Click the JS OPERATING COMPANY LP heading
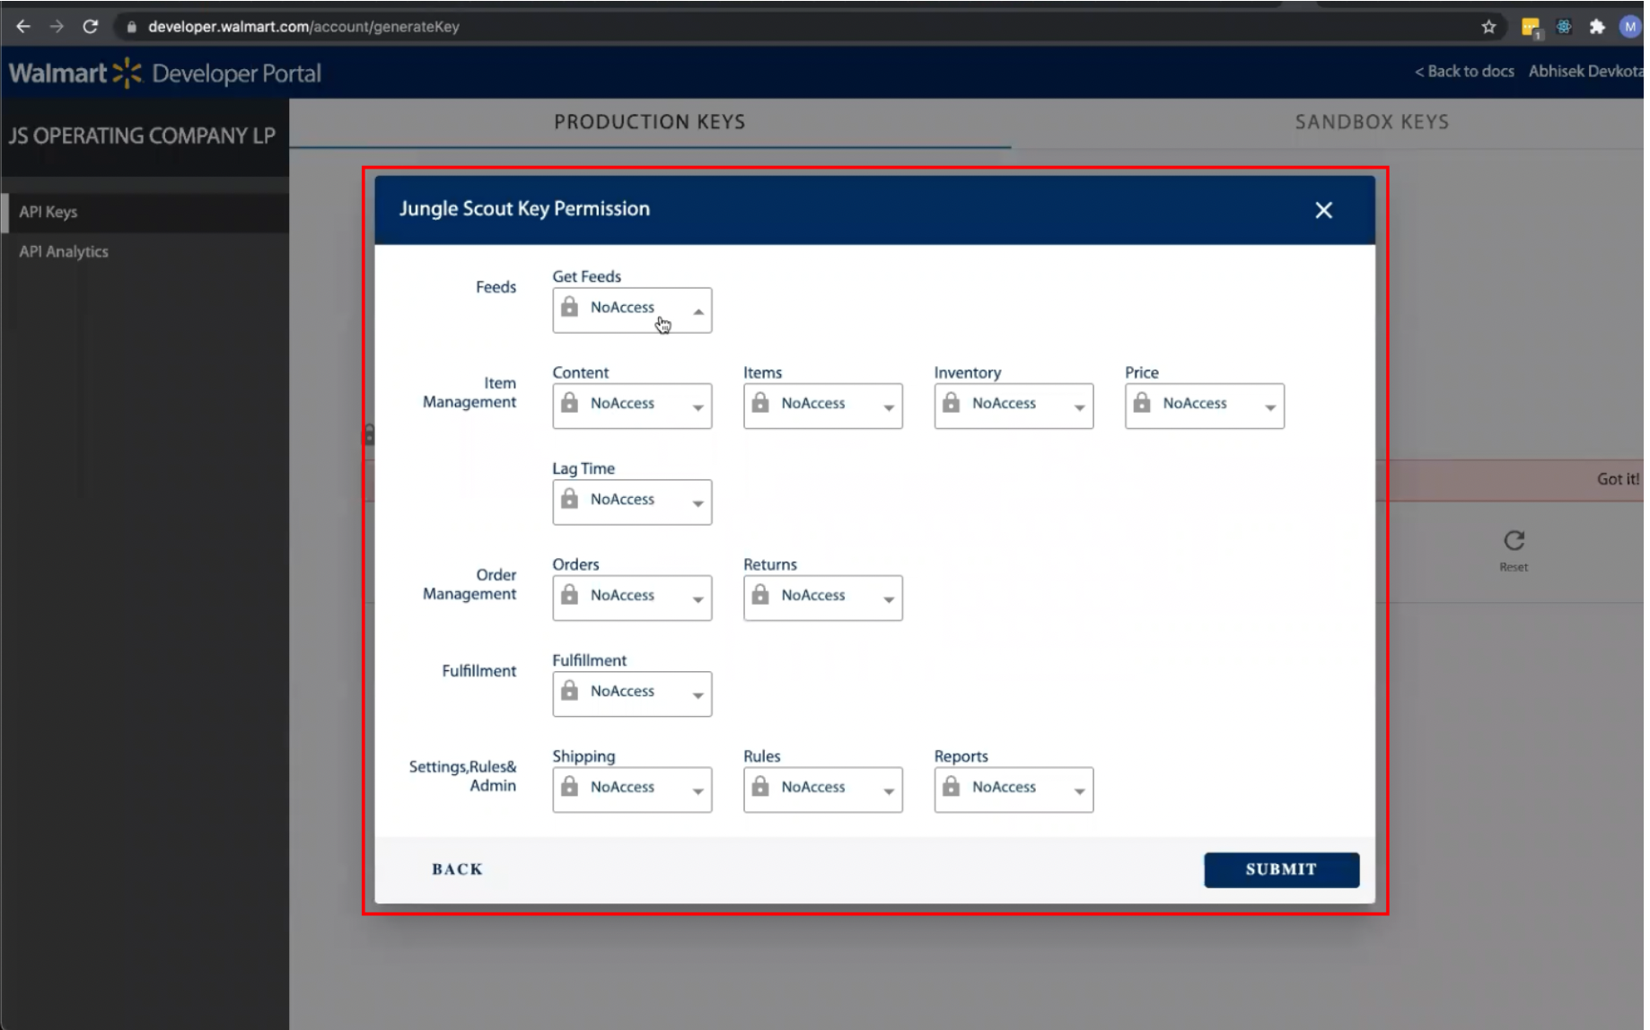This screenshot has height=1030, width=1650. [x=142, y=135]
